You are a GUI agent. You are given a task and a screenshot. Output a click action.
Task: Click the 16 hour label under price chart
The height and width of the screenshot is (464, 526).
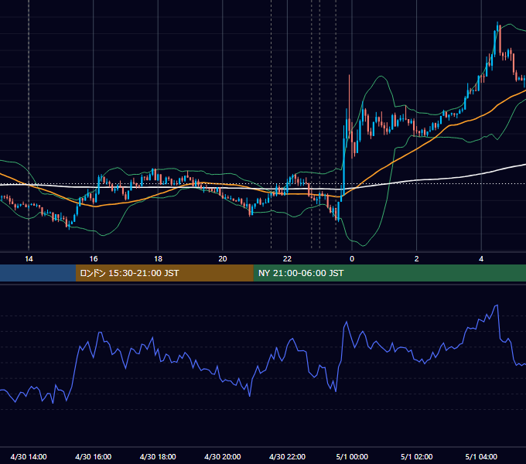94,259
